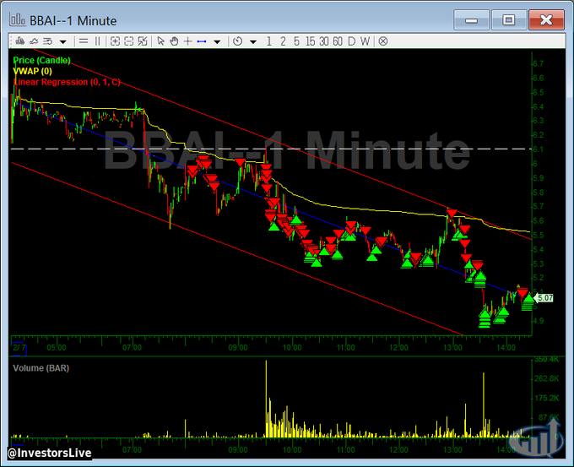This screenshot has height=467, width=574.
Task: Click the 5.07 current price tag
Action: pyautogui.click(x=544, y=298)
